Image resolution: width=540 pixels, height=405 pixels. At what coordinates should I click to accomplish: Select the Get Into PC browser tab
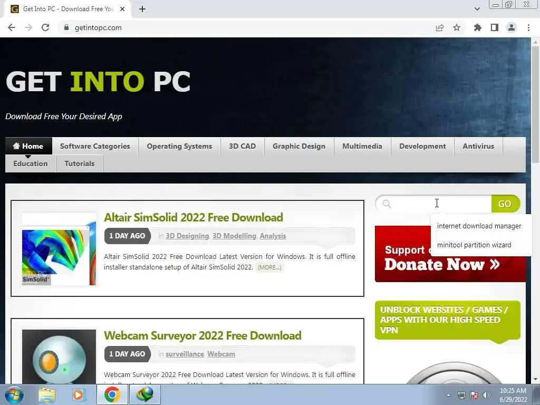point(67,9)
